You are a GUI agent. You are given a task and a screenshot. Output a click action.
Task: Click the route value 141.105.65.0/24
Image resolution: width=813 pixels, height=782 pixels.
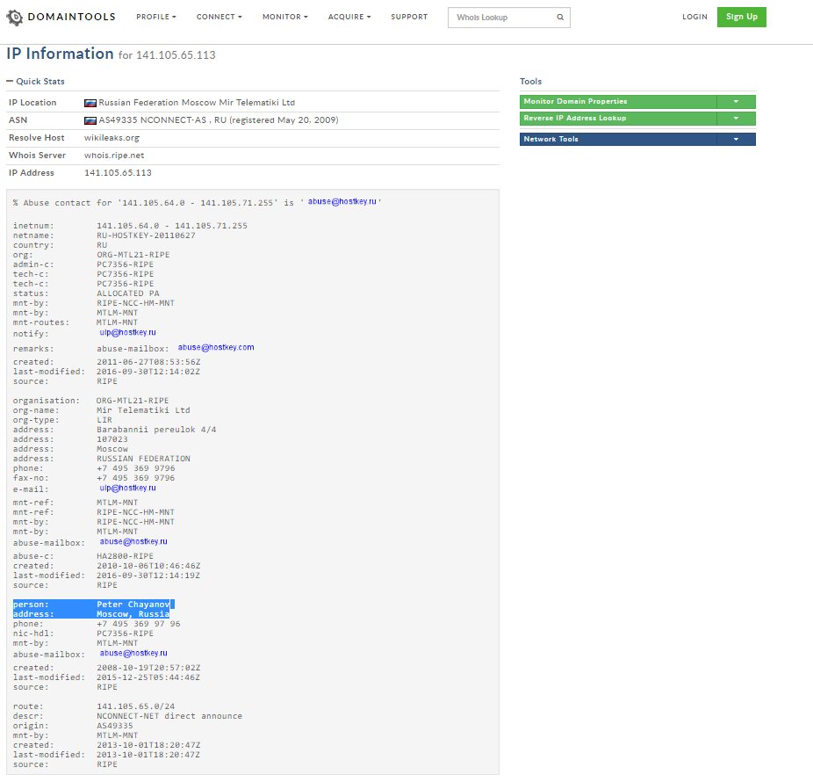135,706
